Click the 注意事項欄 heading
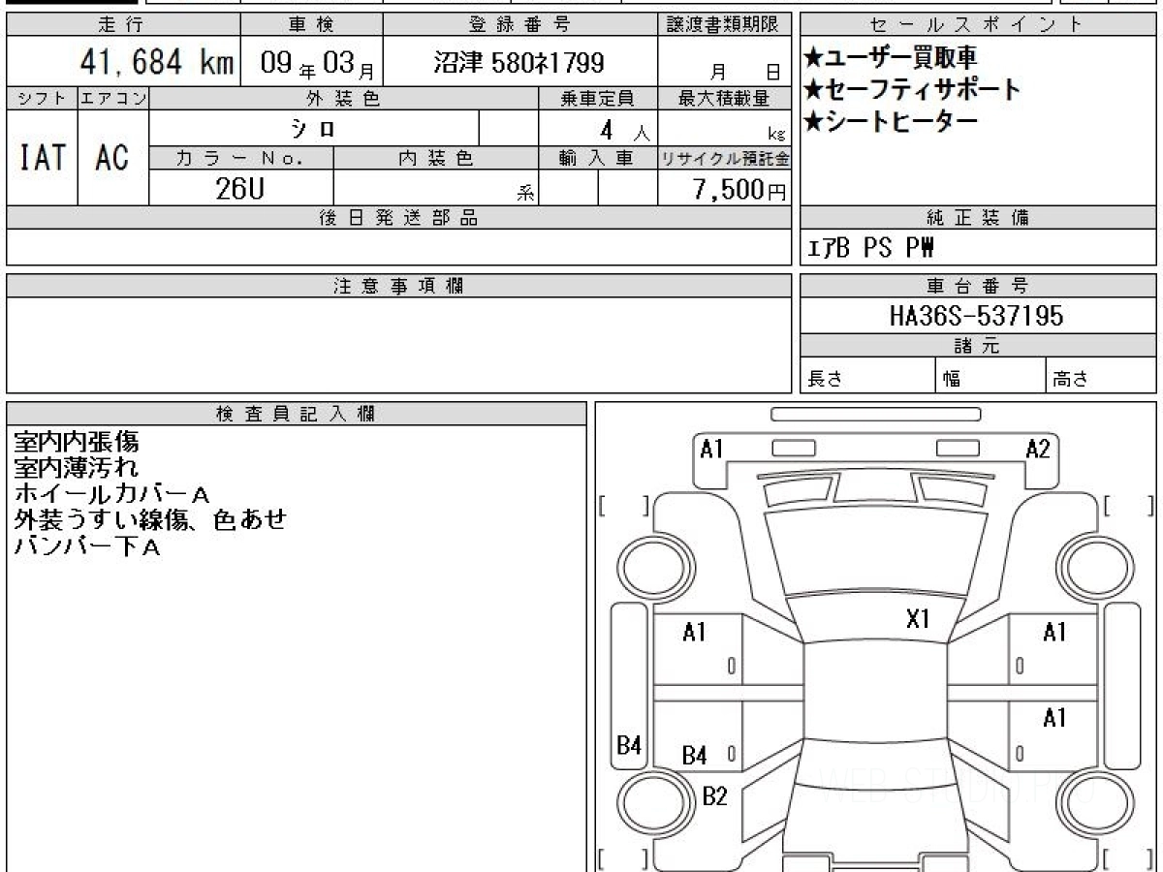This screenshot has width=1163, height=872. (398, 286)
